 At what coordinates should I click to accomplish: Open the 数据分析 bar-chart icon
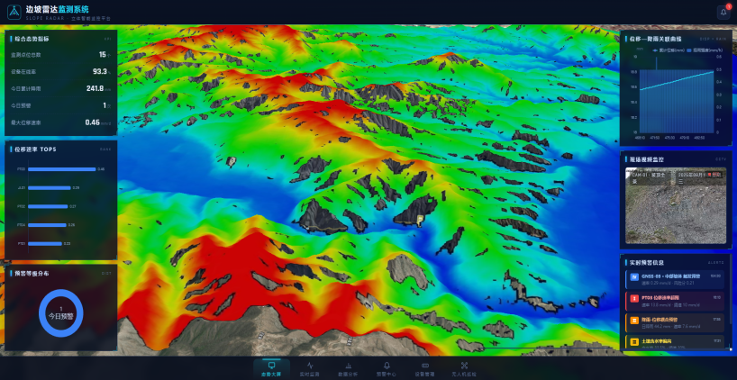pyautogui.click(x=349, y=365)
